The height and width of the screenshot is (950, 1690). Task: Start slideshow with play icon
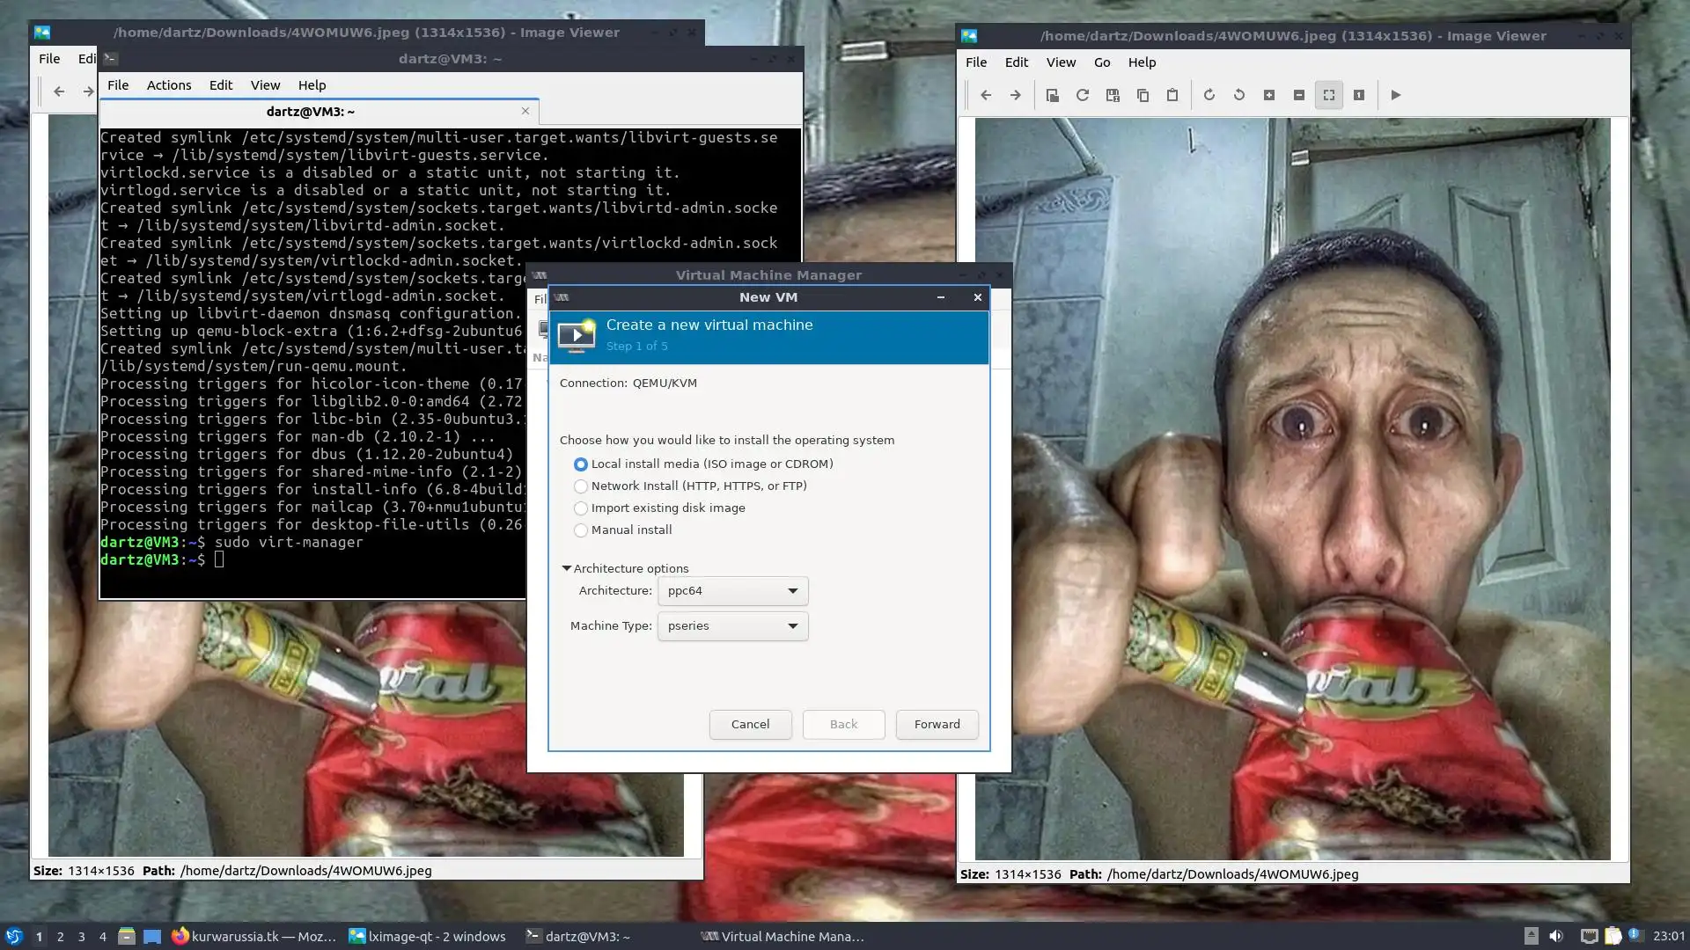1395,95
